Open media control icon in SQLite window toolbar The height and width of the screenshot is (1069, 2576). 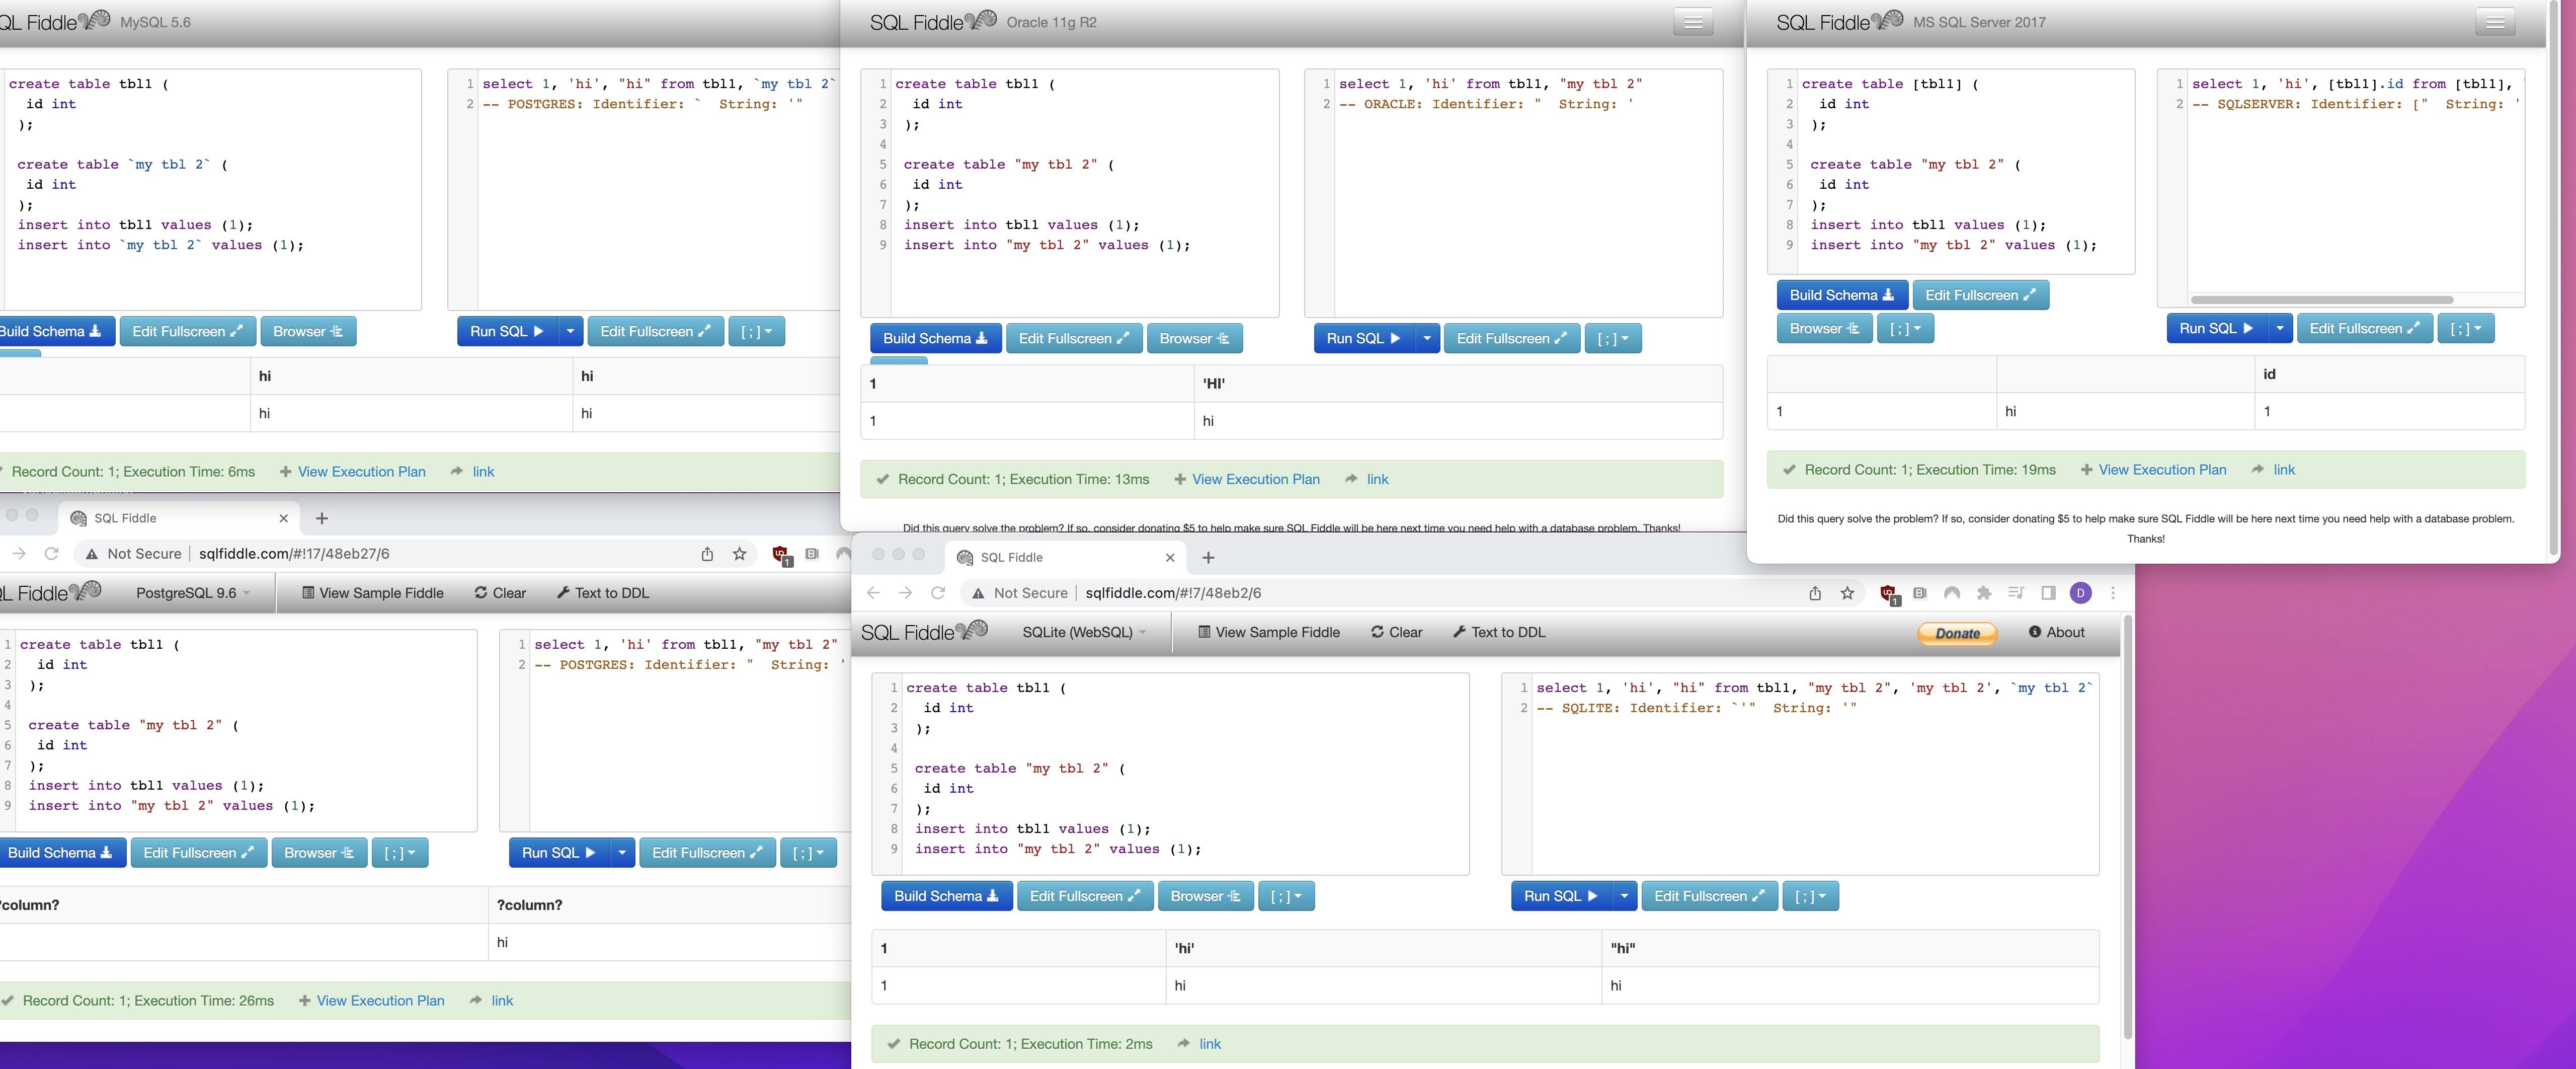2016,593
